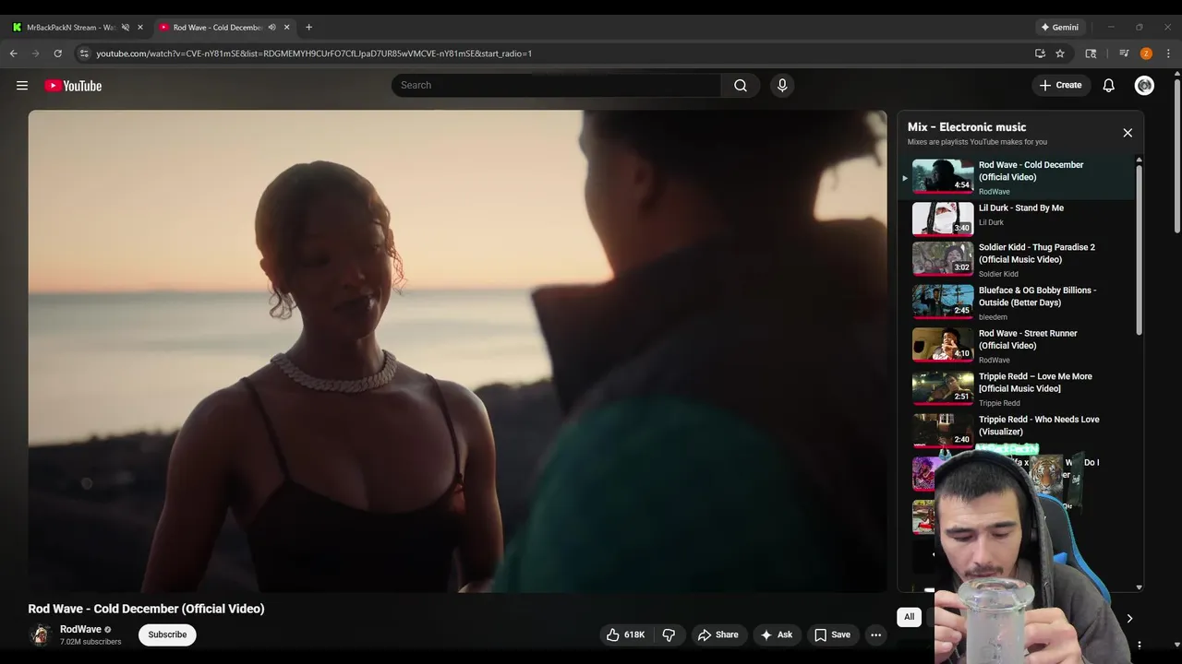Screen dimensions: 1182x664
Task: Click the video title Cold December
Action: click(146, 609)
